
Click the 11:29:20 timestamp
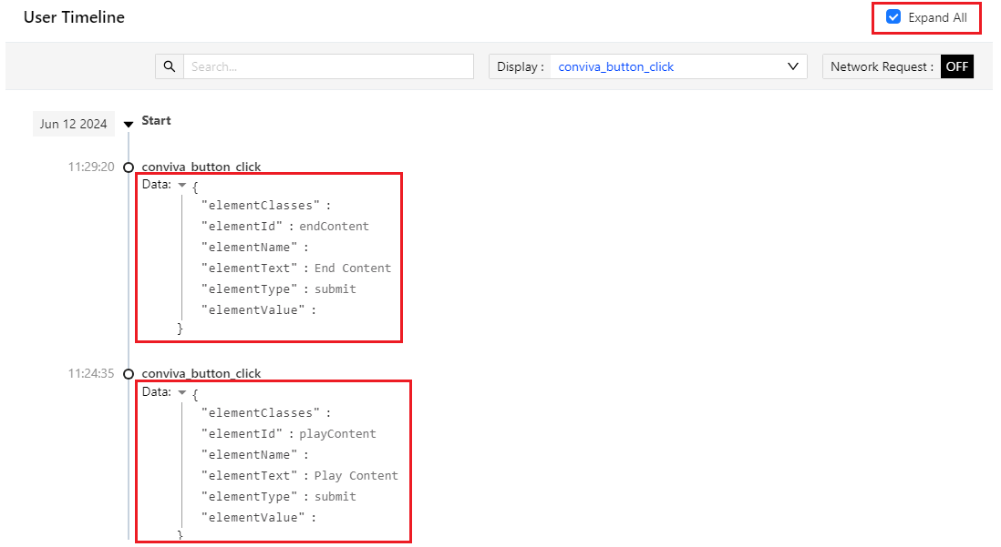click(91, 167)
